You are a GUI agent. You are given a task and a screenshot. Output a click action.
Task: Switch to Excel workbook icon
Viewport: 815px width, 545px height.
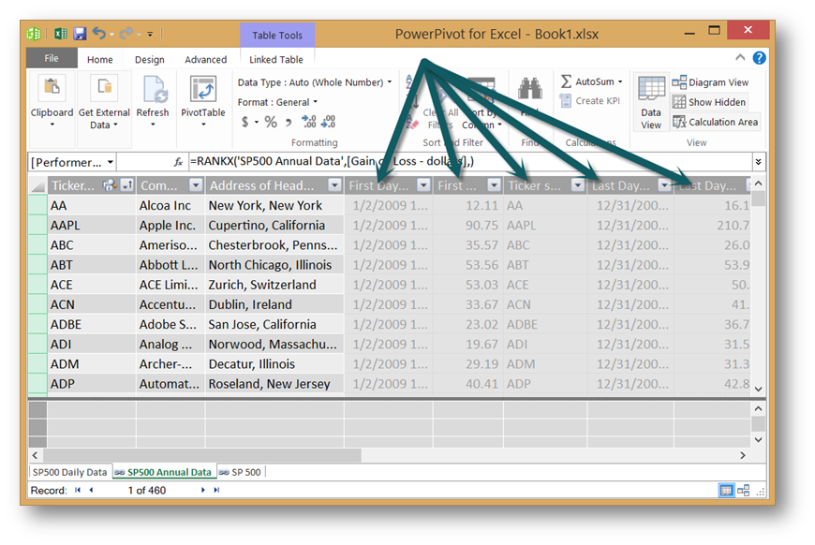point(60,34)
